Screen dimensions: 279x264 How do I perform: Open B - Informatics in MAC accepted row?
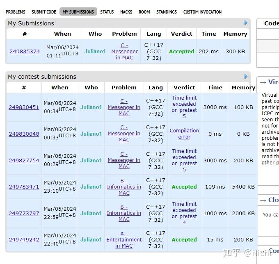(x=124, y=187)
